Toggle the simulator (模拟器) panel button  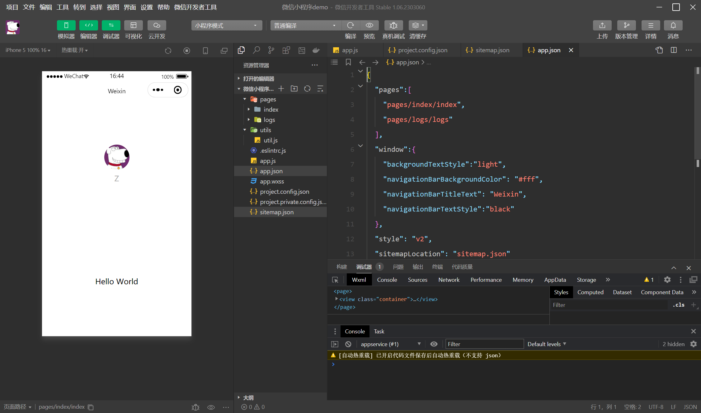pyautogui.click(x=66, y=26)
